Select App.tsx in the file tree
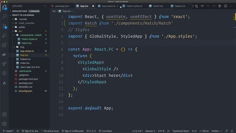 pos(24,55)
